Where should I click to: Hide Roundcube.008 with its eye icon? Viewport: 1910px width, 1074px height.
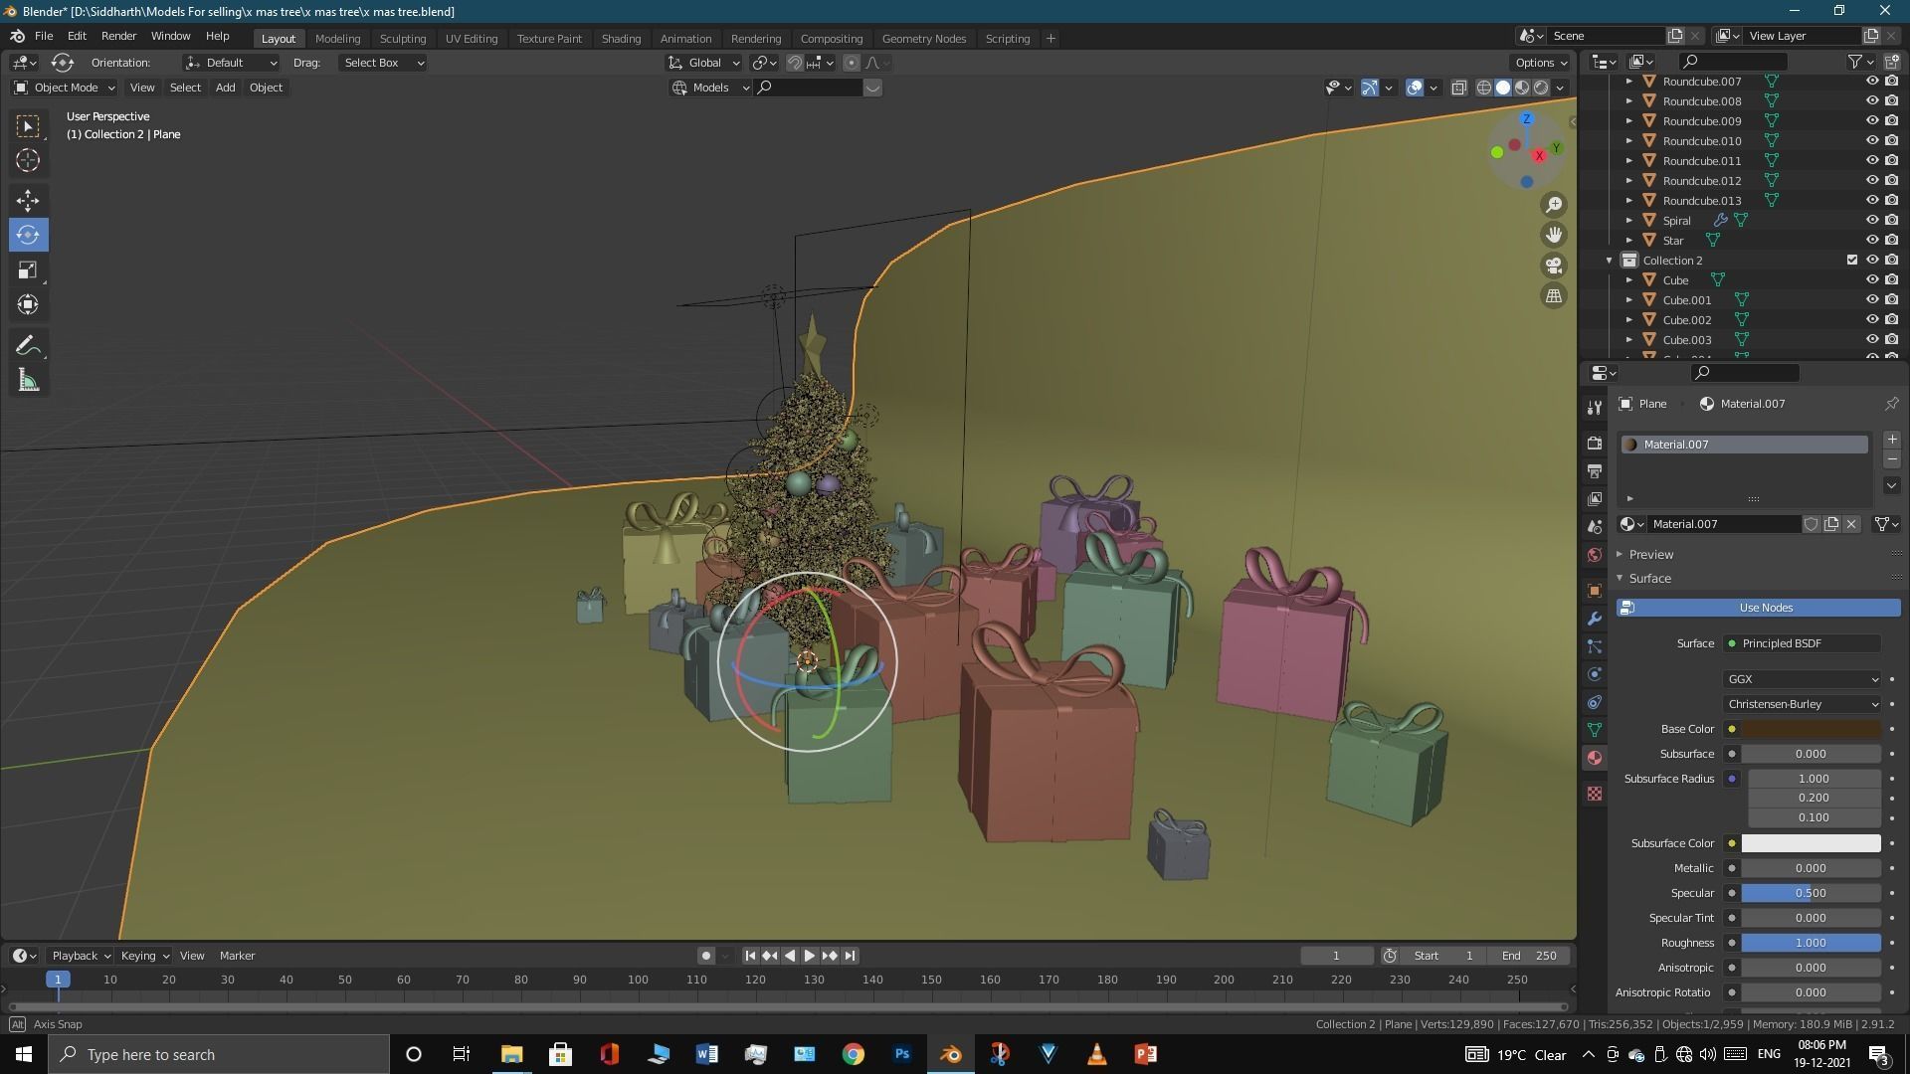pos(1871,100)
